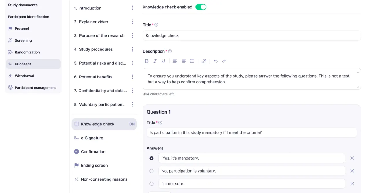
Task: Collapse the description editor
Action: (x=358, y=72)
